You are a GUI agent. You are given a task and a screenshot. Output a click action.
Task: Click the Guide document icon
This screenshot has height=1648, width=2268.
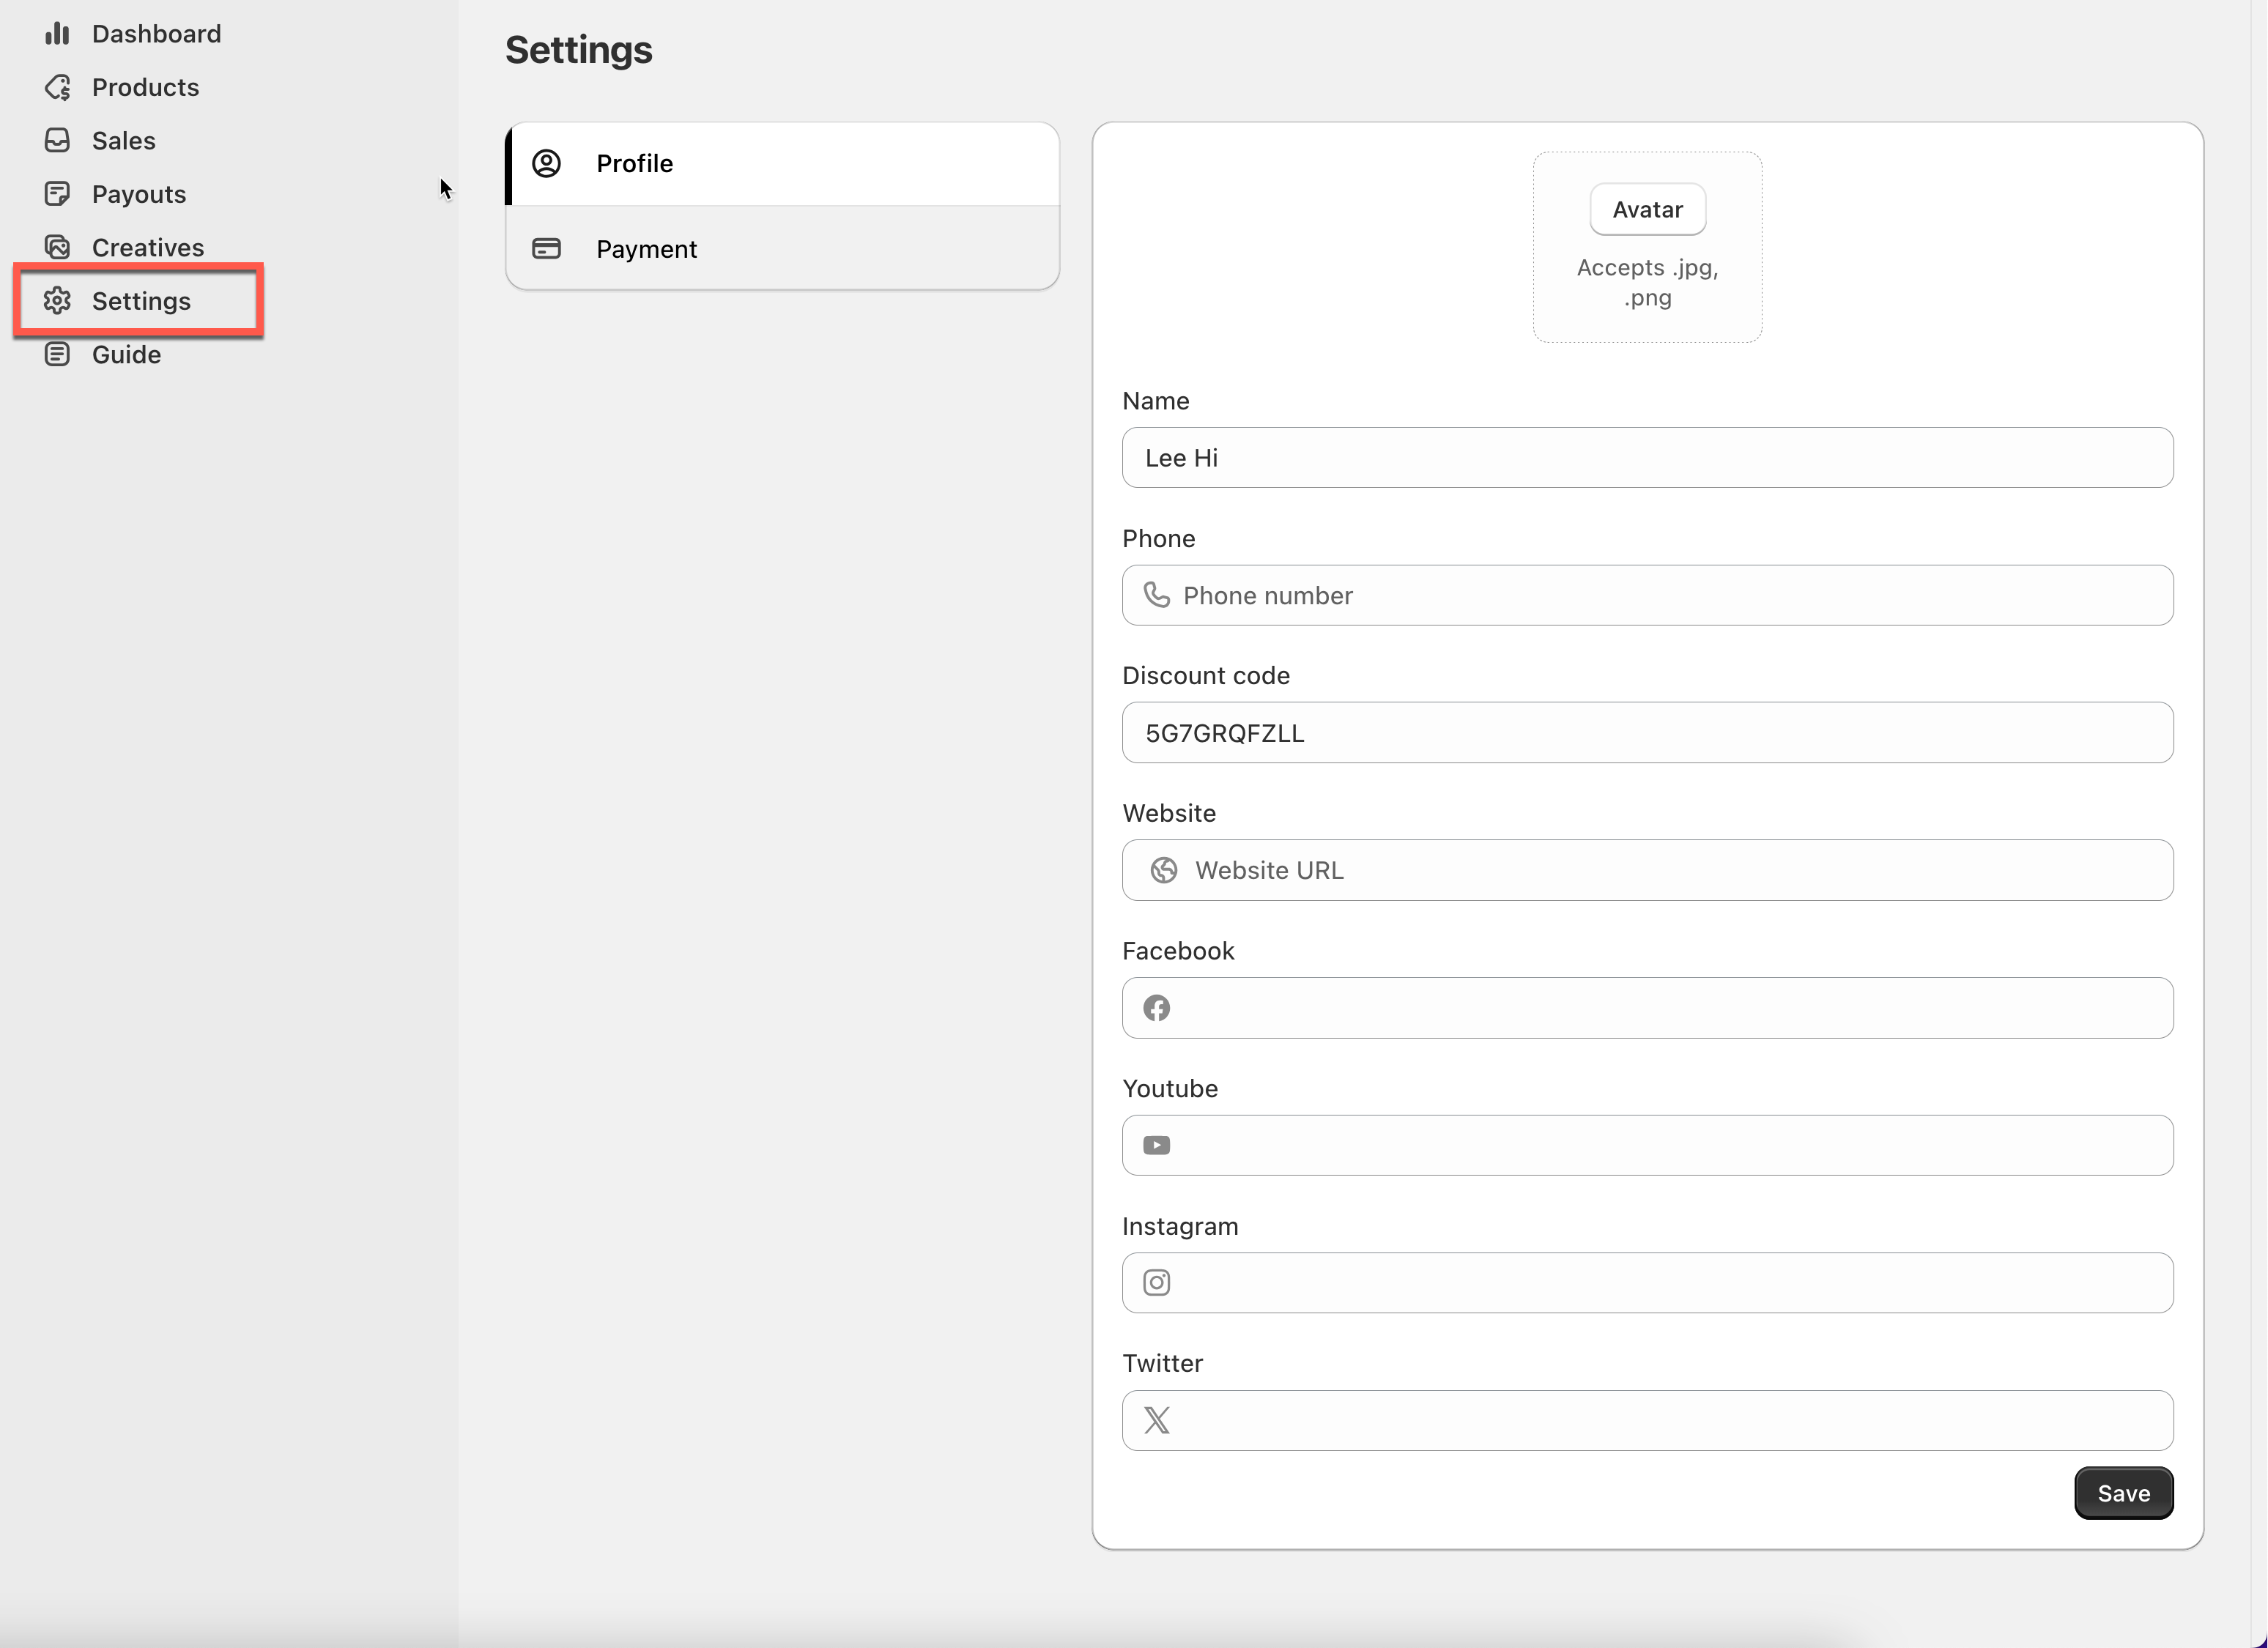(x=57, y=354)
